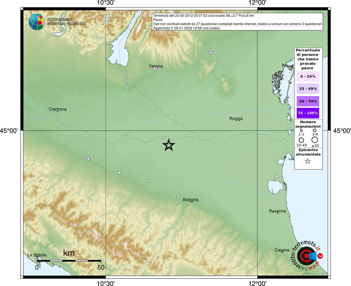This screenshot has width=351, height=286.
Task: Click the right 45°00' latitude label
Action: pyautogui.click(x=342, y=131)
